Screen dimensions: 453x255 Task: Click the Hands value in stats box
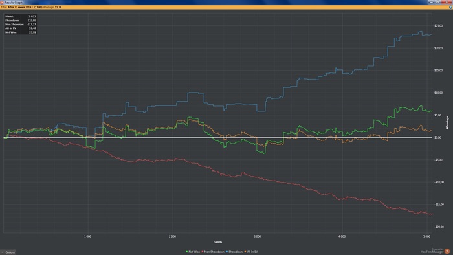[32, 16]
